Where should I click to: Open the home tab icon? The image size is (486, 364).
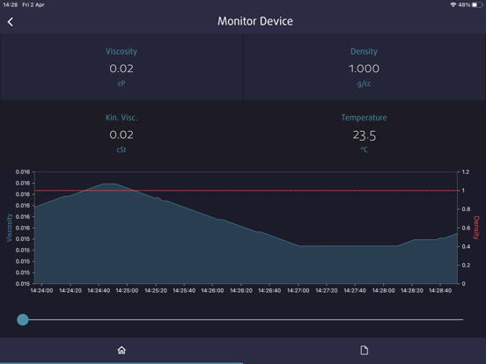tap(121, 350)
